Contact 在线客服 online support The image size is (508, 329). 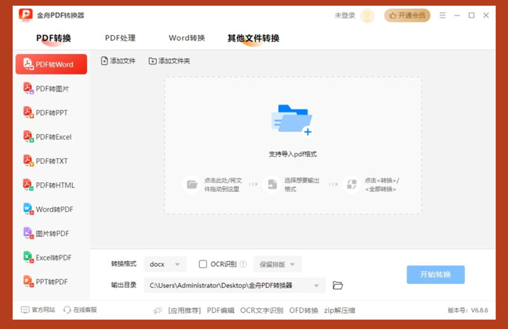(x=80, y=310)
